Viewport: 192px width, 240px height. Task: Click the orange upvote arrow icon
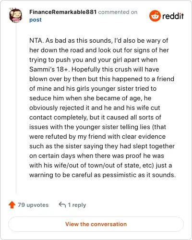(x=12, y=204)
